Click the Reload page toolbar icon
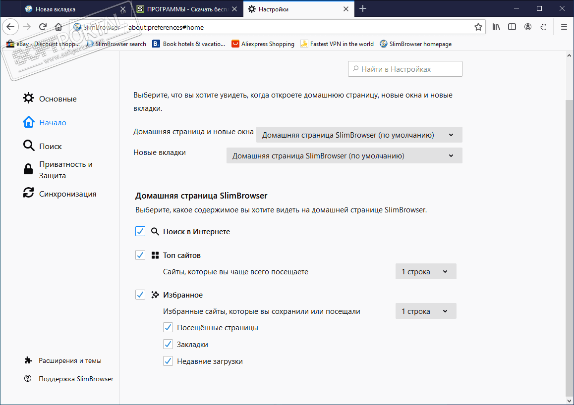 [x=43, y=27]
